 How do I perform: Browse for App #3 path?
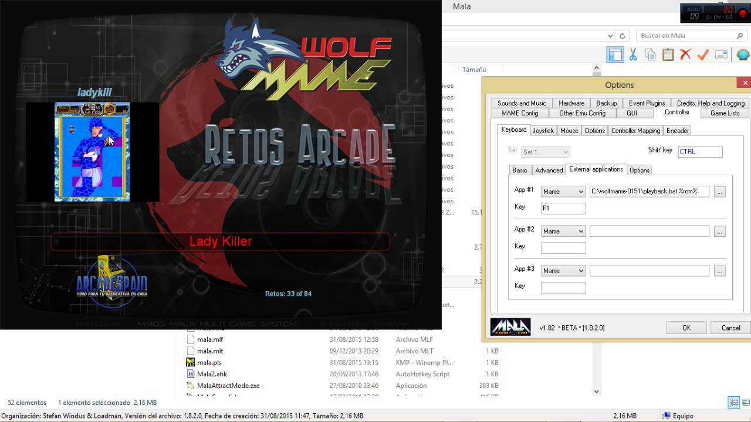click(720, 271)
